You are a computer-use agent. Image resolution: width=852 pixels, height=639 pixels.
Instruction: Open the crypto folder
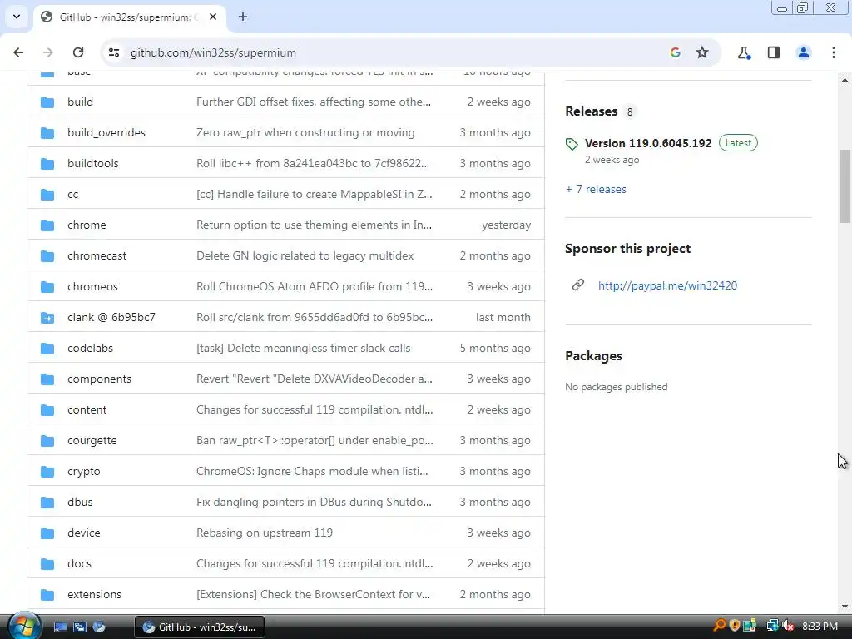pyautogui.click(x=84, y=472)
